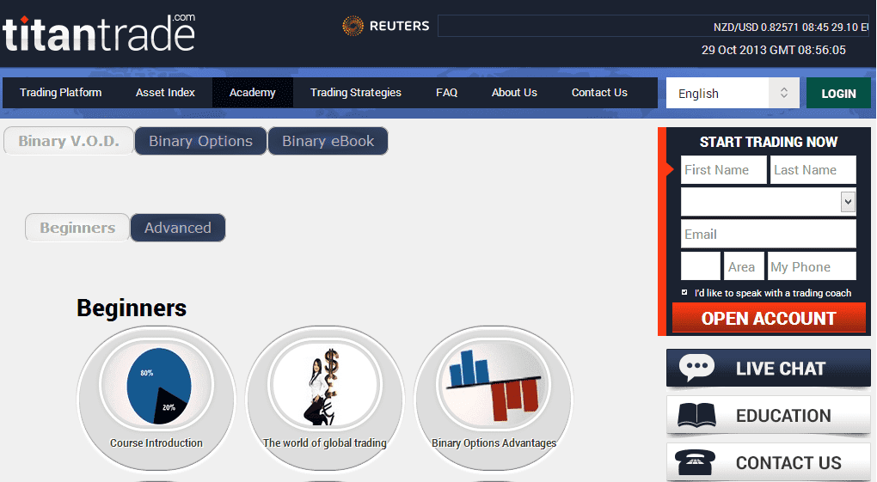Select the Beginners level tab

coord(77,228)
